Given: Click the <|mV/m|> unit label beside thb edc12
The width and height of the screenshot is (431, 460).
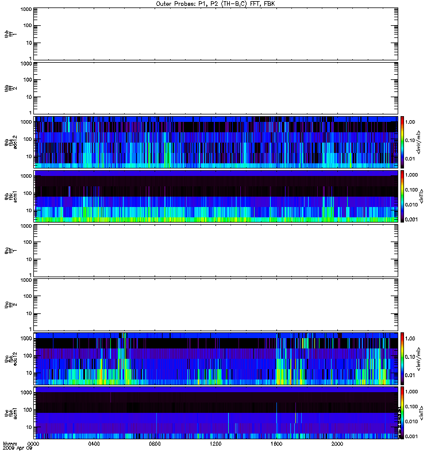Looking at the screenshot, I should [419, 142].
